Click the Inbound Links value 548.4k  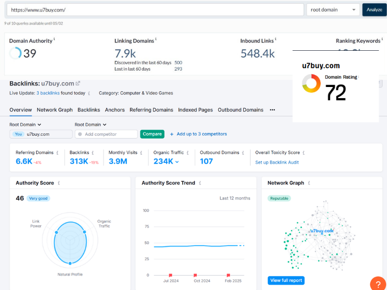click(x=257, y=54)
